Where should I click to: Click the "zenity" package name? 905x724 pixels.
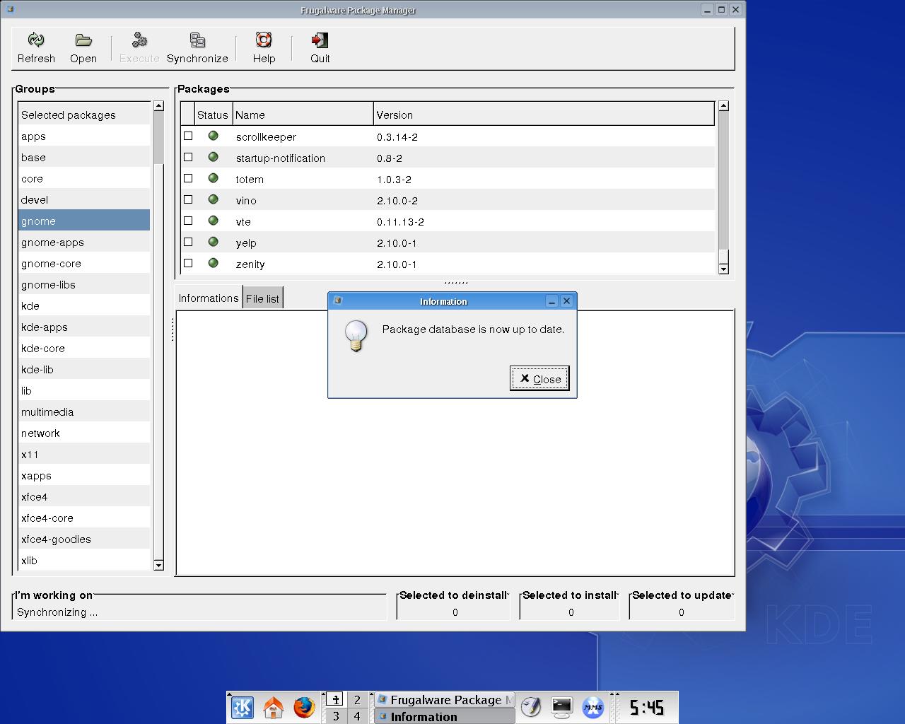250,264
